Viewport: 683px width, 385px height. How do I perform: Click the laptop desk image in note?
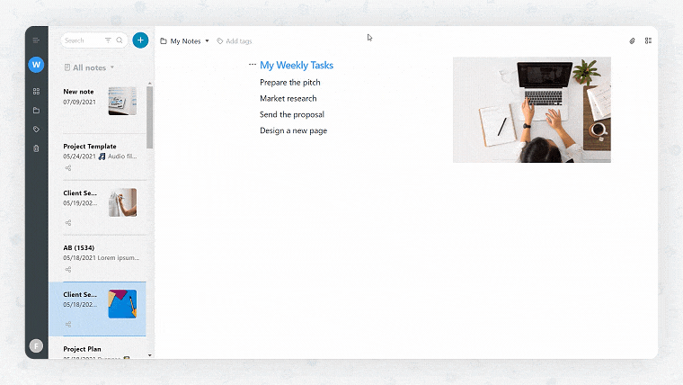coord(532,110)
